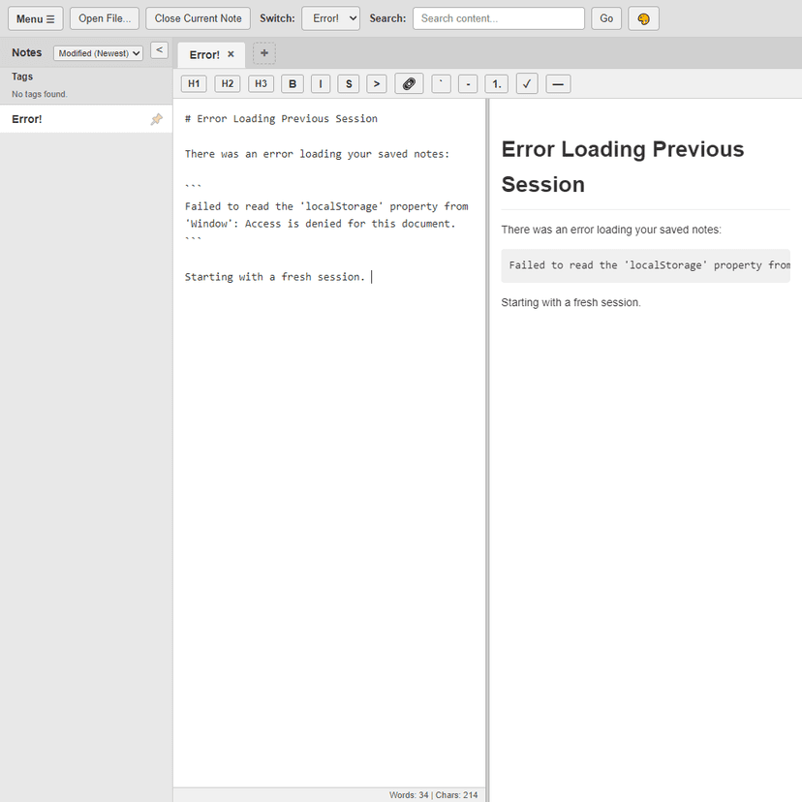
Task: Insert inline code with the backtick icon
Action: [x=440, y=83]
